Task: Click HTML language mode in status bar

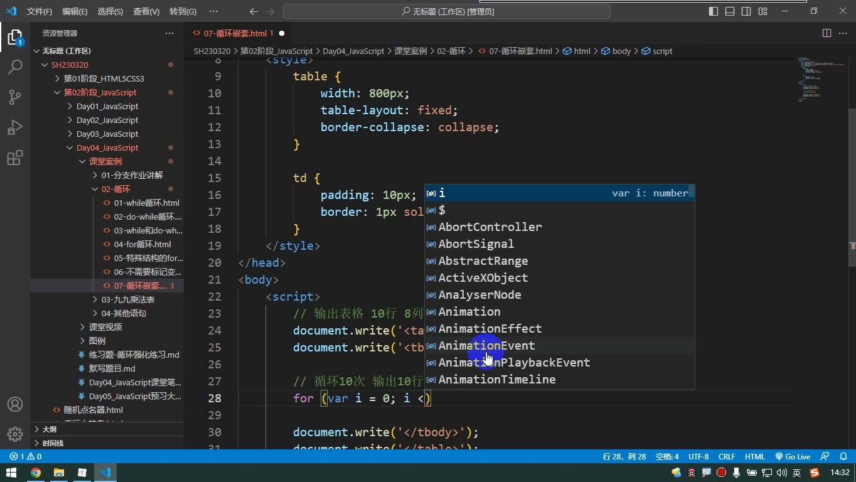Action: tap(754, 457)
